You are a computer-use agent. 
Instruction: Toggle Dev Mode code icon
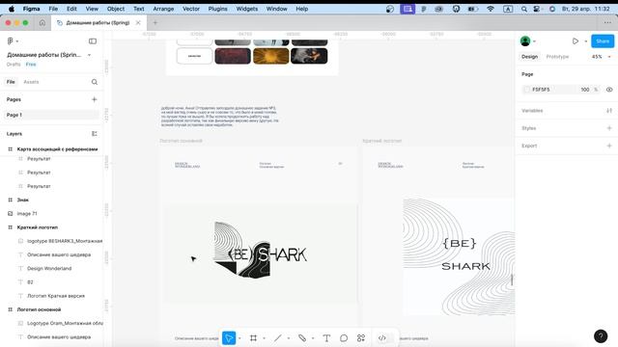pos(382,338)
